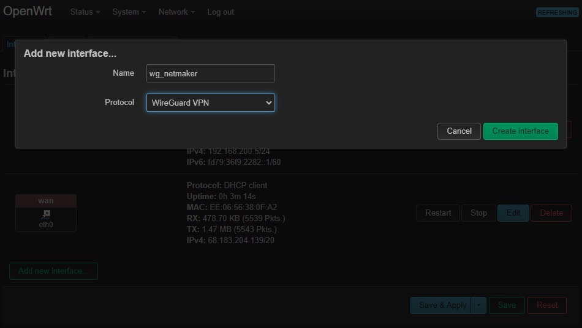Click the Create interface button

pyautogui.click(x=520, y=131)
